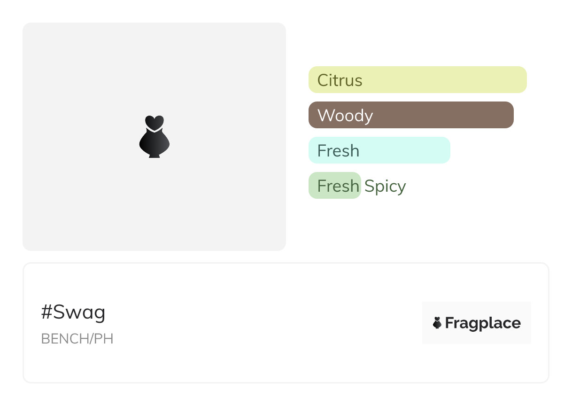
Task: Click the "Fresh" label in the cyan bar
Action: 338,151
